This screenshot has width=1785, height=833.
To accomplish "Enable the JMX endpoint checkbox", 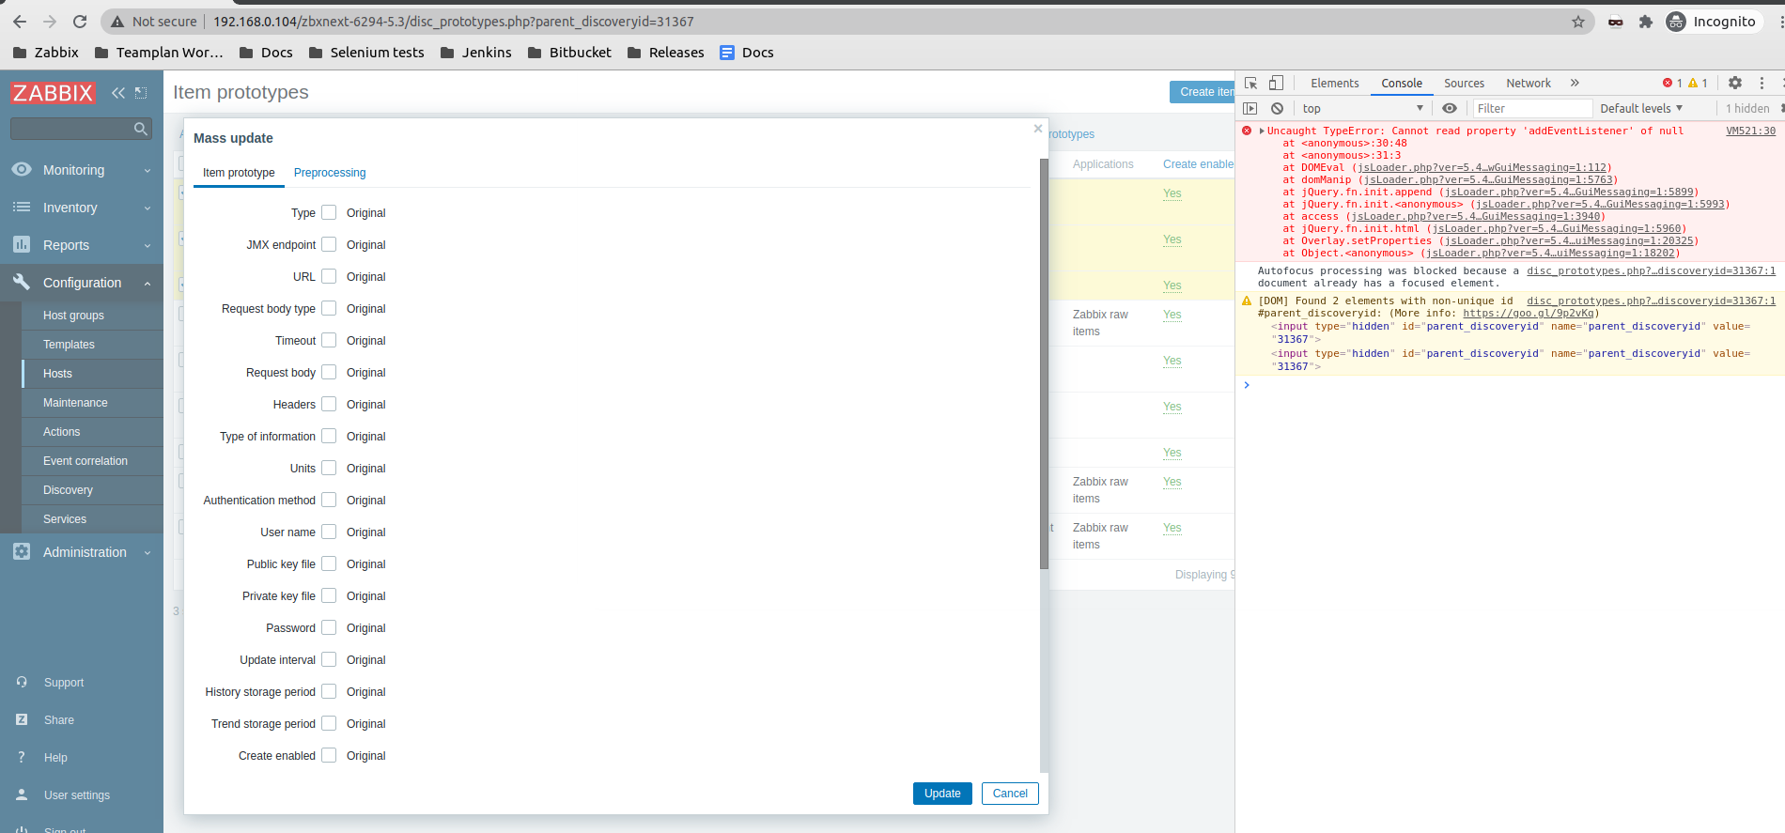I will pyautogui.click(x=329, y=244).
